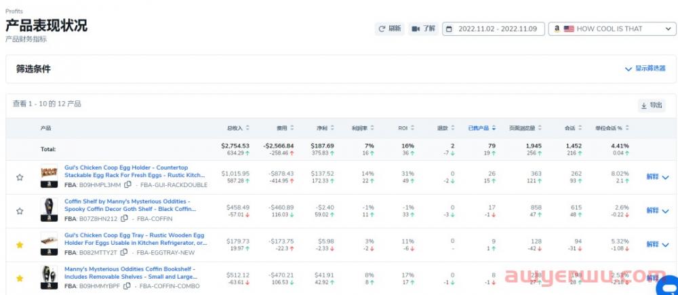This screenshot has height=295, width=678.
Task: Sort by ROI column
Action: tap(406, 128)
